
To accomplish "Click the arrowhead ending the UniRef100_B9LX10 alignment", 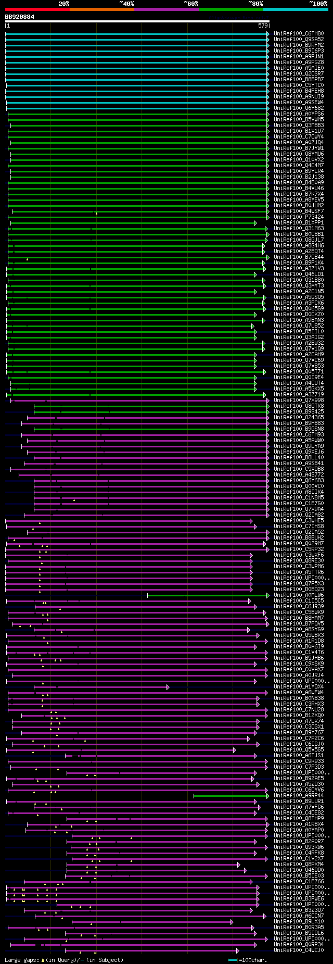I will pyautogui.click(x=232, y=922).
